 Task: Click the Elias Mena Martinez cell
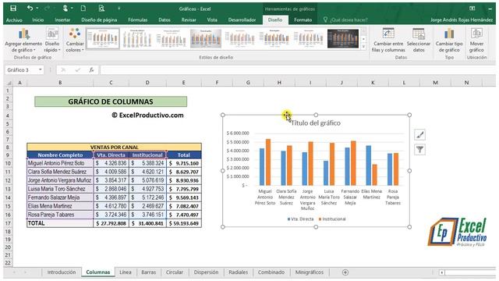pos(60,206)
